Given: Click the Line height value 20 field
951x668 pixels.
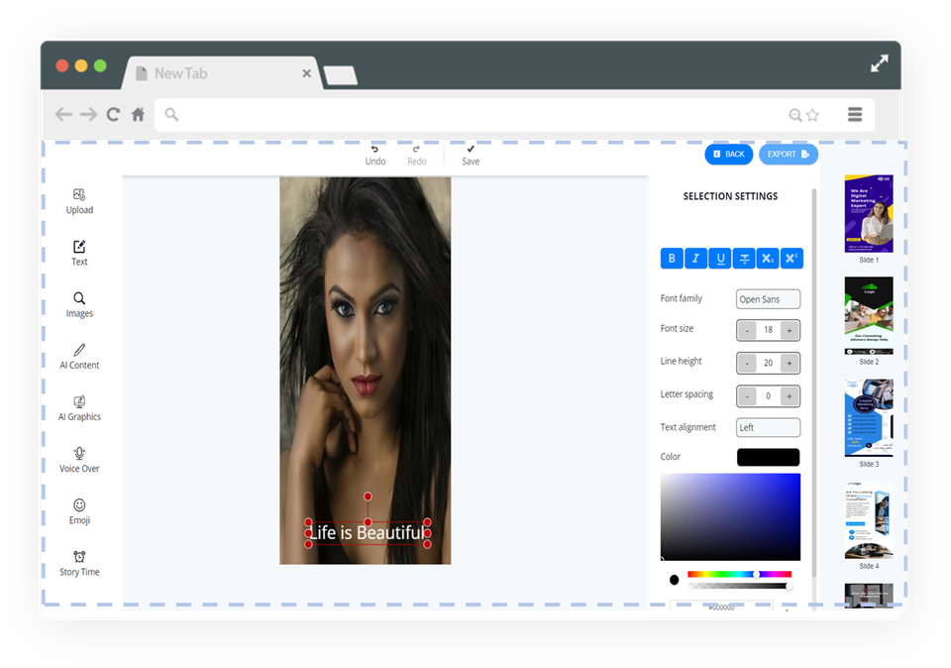Looking at the screenshot, I should (x=768, y=363).
